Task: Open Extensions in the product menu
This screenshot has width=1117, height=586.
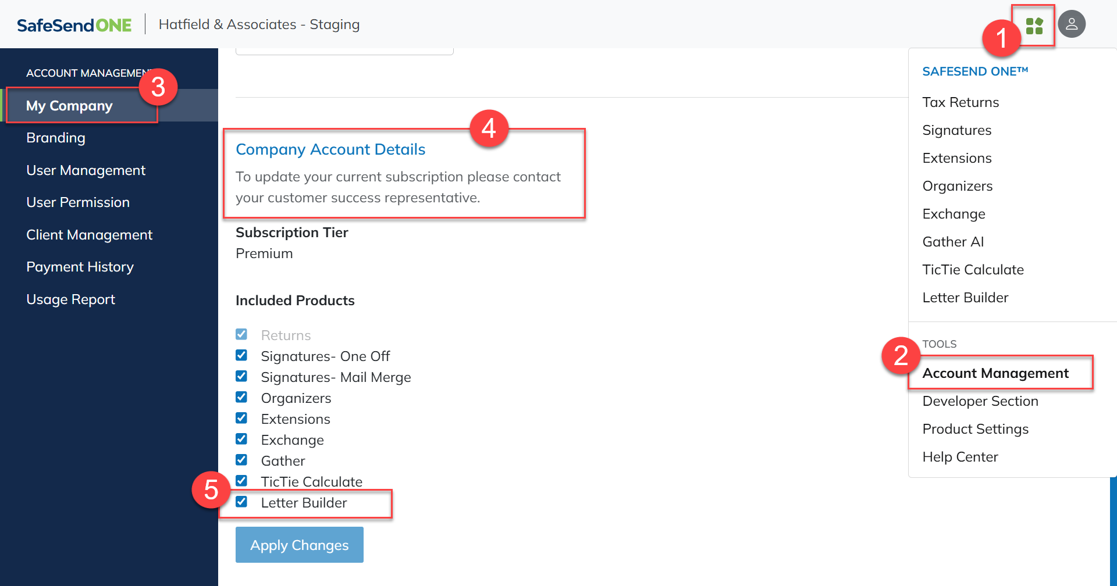Action: [957, 158]
